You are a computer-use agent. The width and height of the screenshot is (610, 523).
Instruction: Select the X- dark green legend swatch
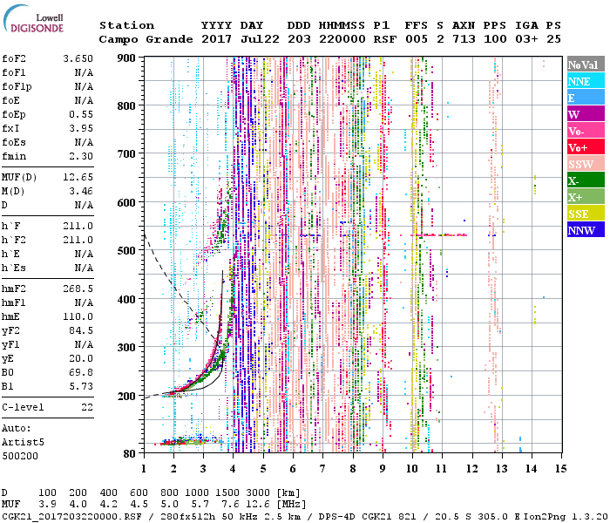point(585,180)
